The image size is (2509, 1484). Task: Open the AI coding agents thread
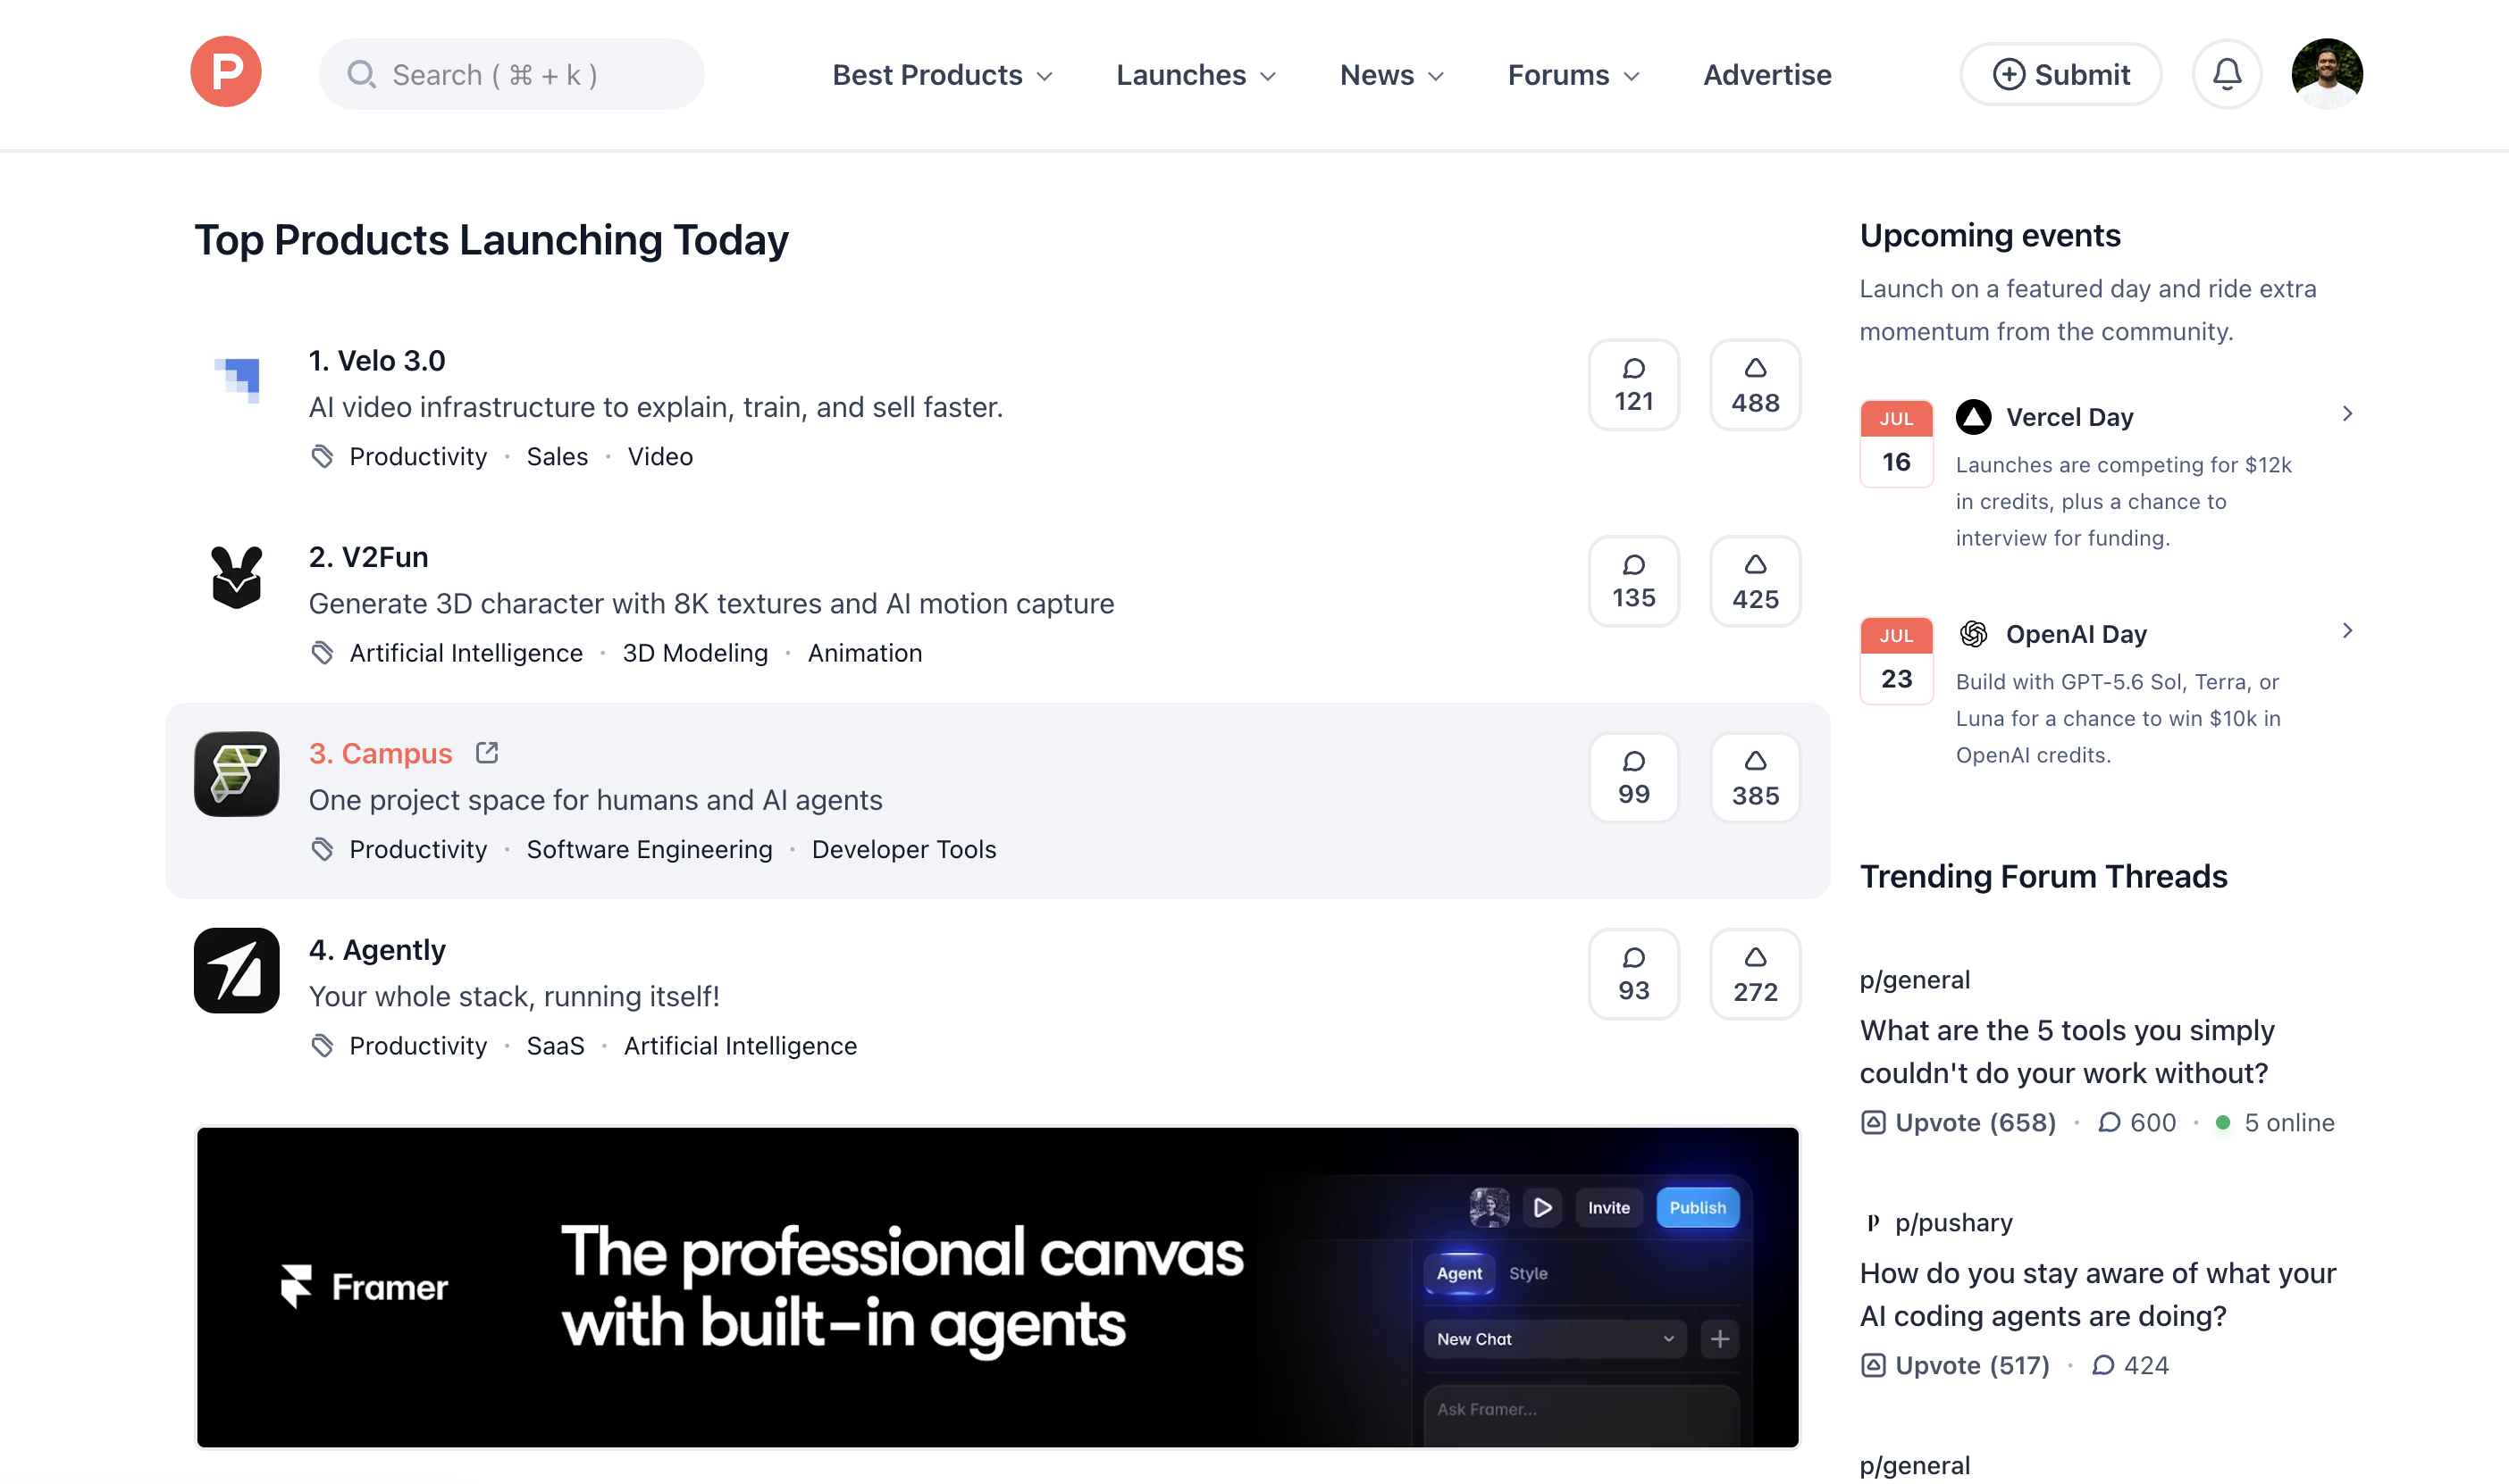tap(2098, 1294)
